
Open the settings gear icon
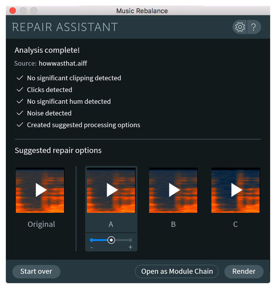[x=240, y=27]
